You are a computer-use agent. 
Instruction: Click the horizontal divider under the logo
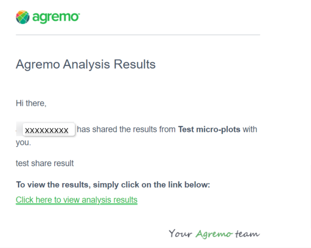coord(138,35)
